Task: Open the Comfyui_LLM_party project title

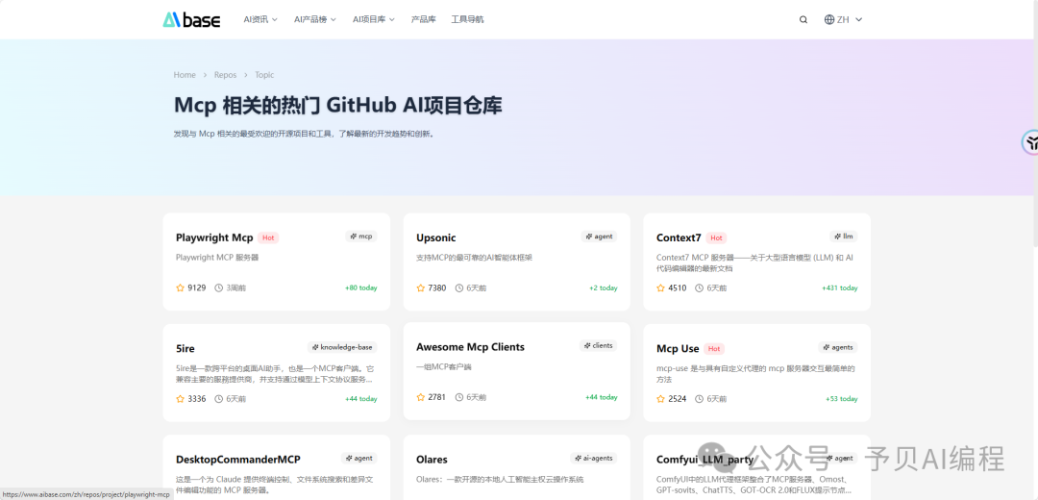Action: tap(705, 460)
